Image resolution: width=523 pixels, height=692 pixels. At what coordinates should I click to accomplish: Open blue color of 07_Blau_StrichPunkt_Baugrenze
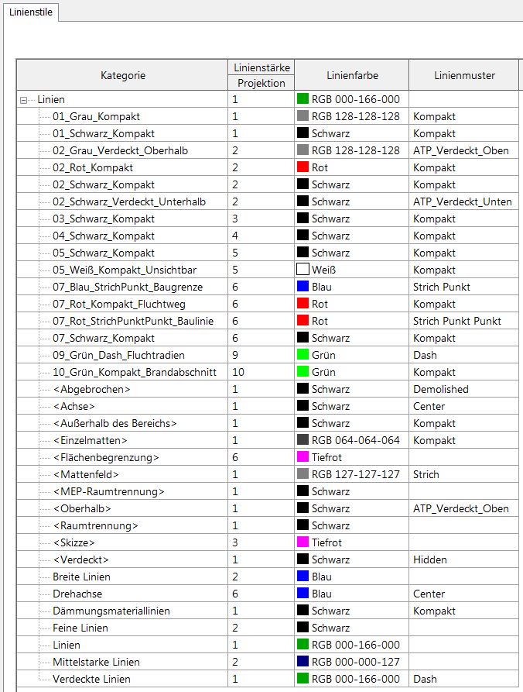click(303, 287)
